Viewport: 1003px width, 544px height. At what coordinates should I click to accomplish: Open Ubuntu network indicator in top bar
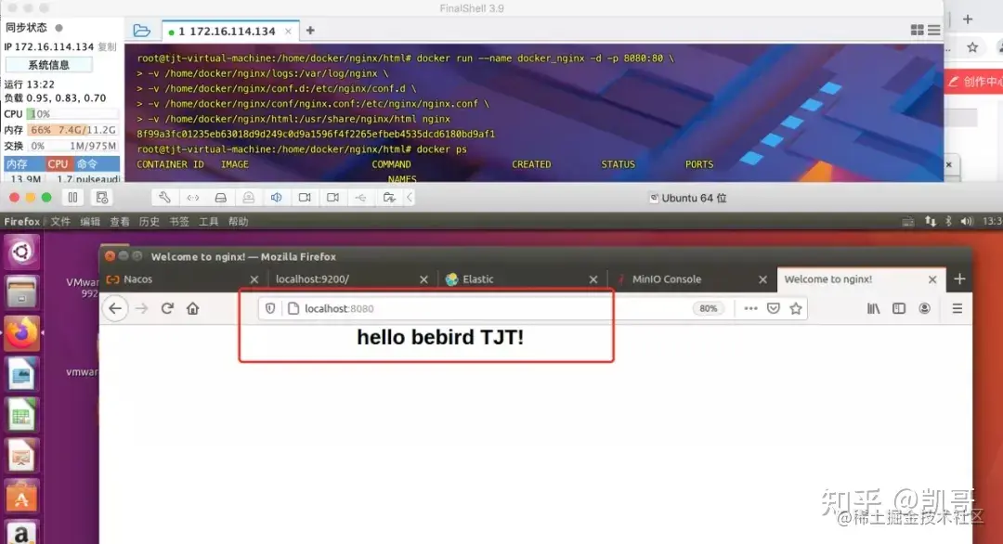pos(930,221)
